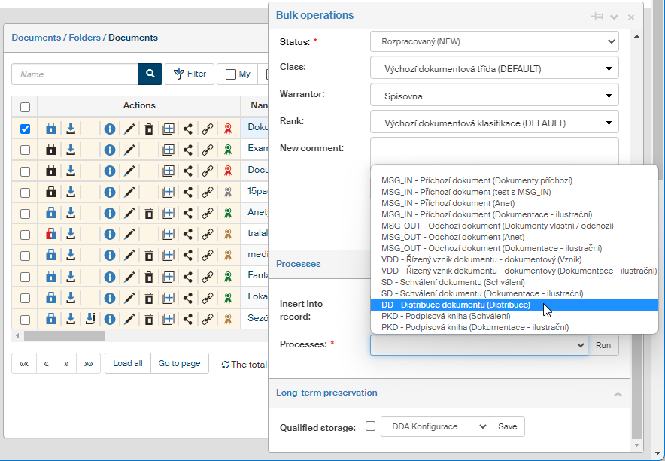Click the red lock icon in the sixth row
665x461 pixels.
coord(50,234)
